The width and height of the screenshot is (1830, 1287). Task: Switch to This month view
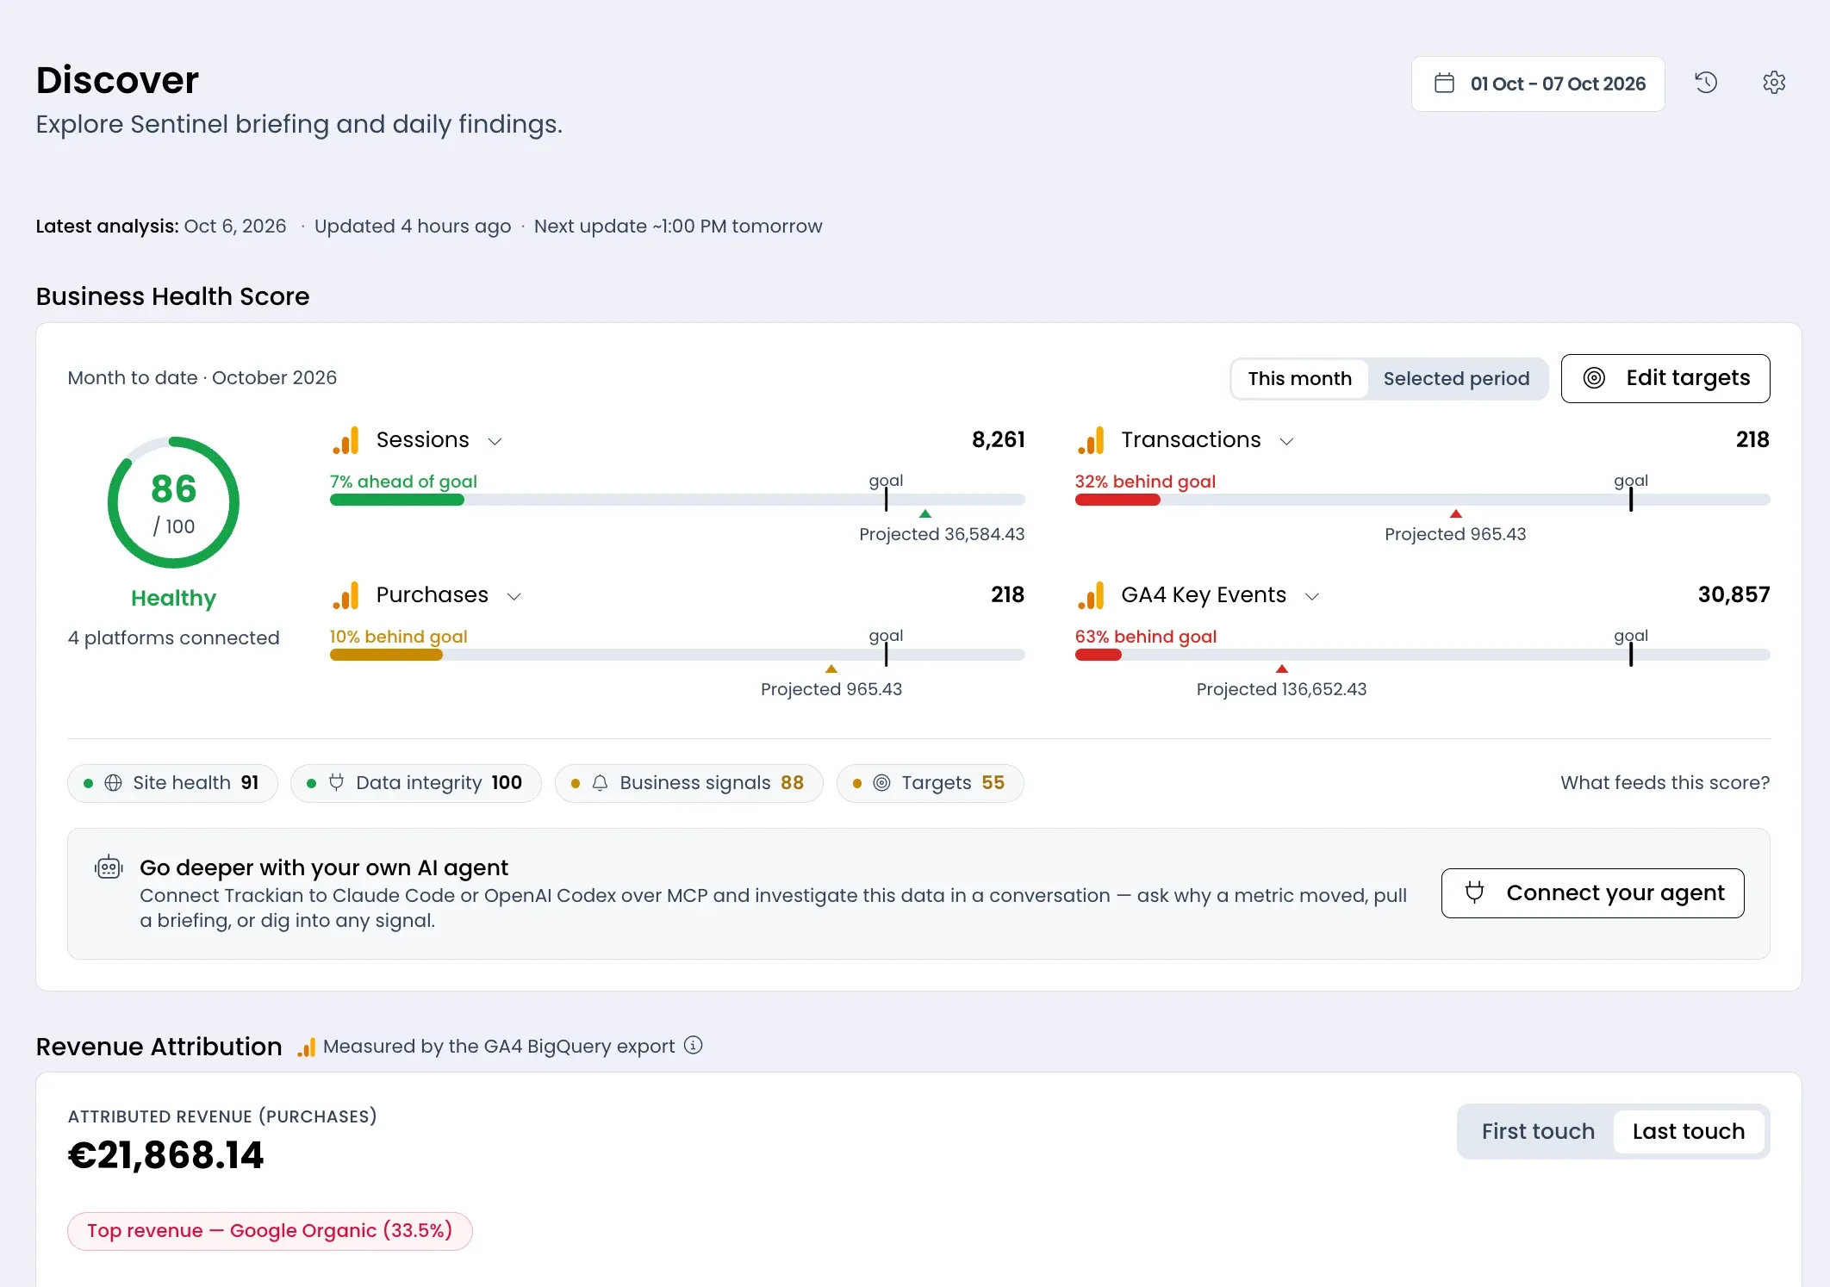(x=1299, y=378)
